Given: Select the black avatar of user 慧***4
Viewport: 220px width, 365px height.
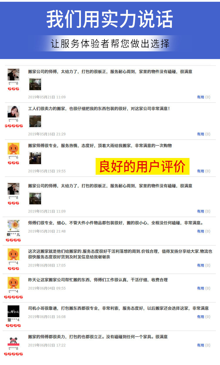Looking at the screenshot, I should click(13, 311).
